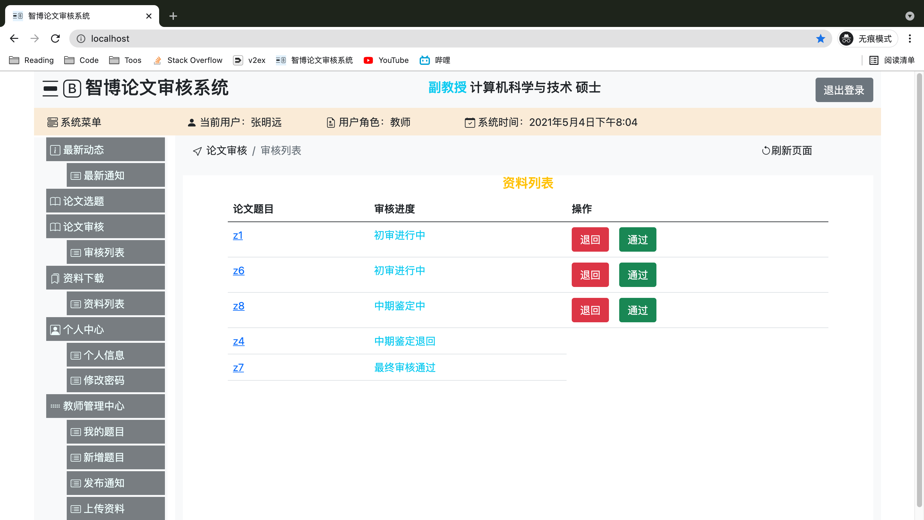This screenshot has height=520, width=924.
Task: Click the browser back arrow
Action: tap(14, 39)
